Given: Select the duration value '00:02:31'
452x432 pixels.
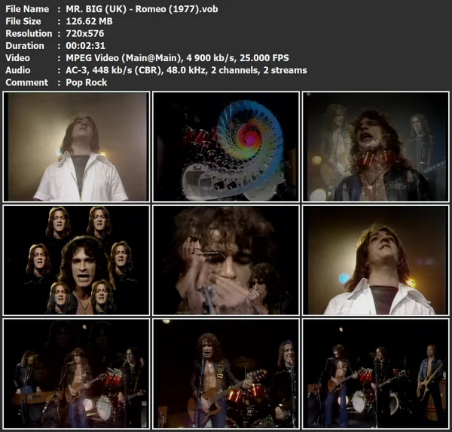Looking at the screenshot, I should [85, 45].
